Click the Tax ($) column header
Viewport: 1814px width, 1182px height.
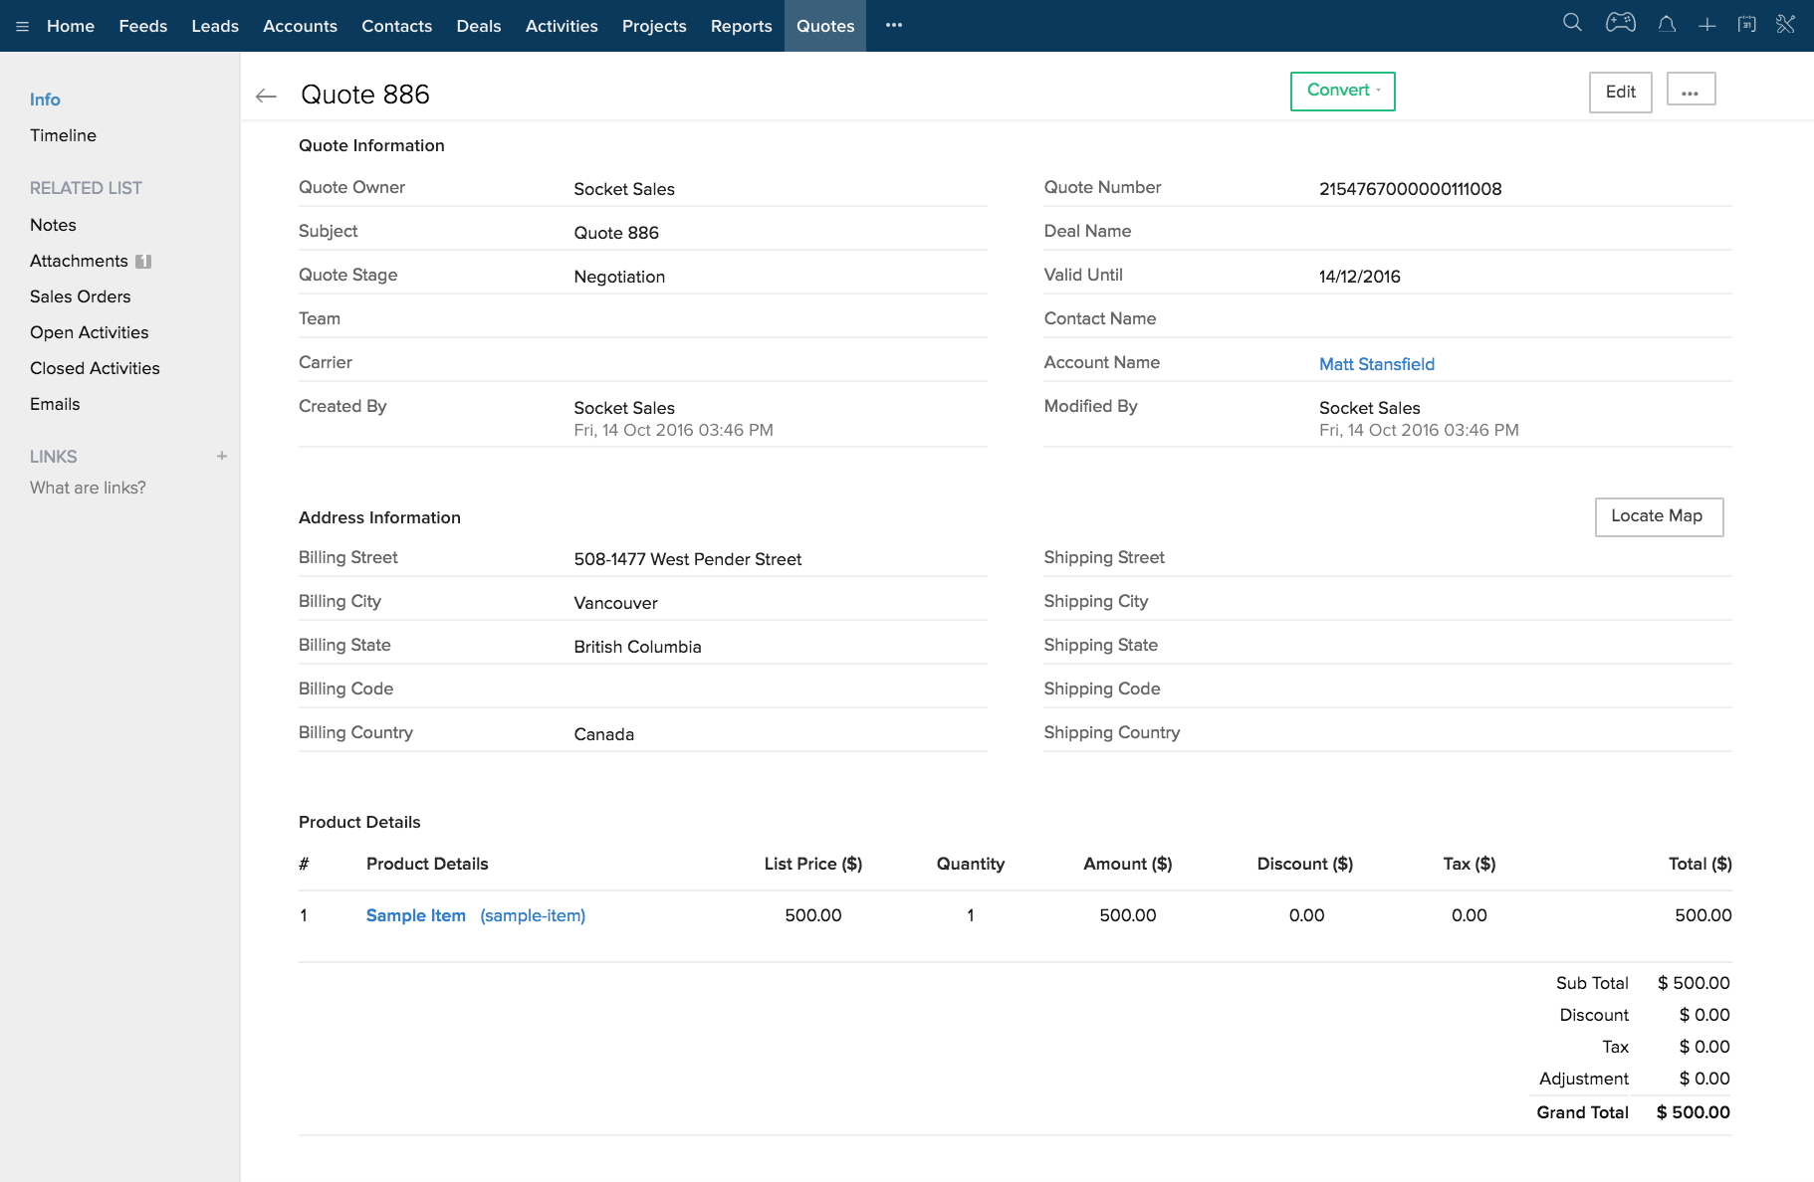tap(1470, 864)
